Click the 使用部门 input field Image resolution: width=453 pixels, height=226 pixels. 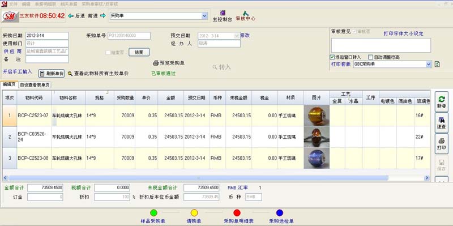(47, 44)
